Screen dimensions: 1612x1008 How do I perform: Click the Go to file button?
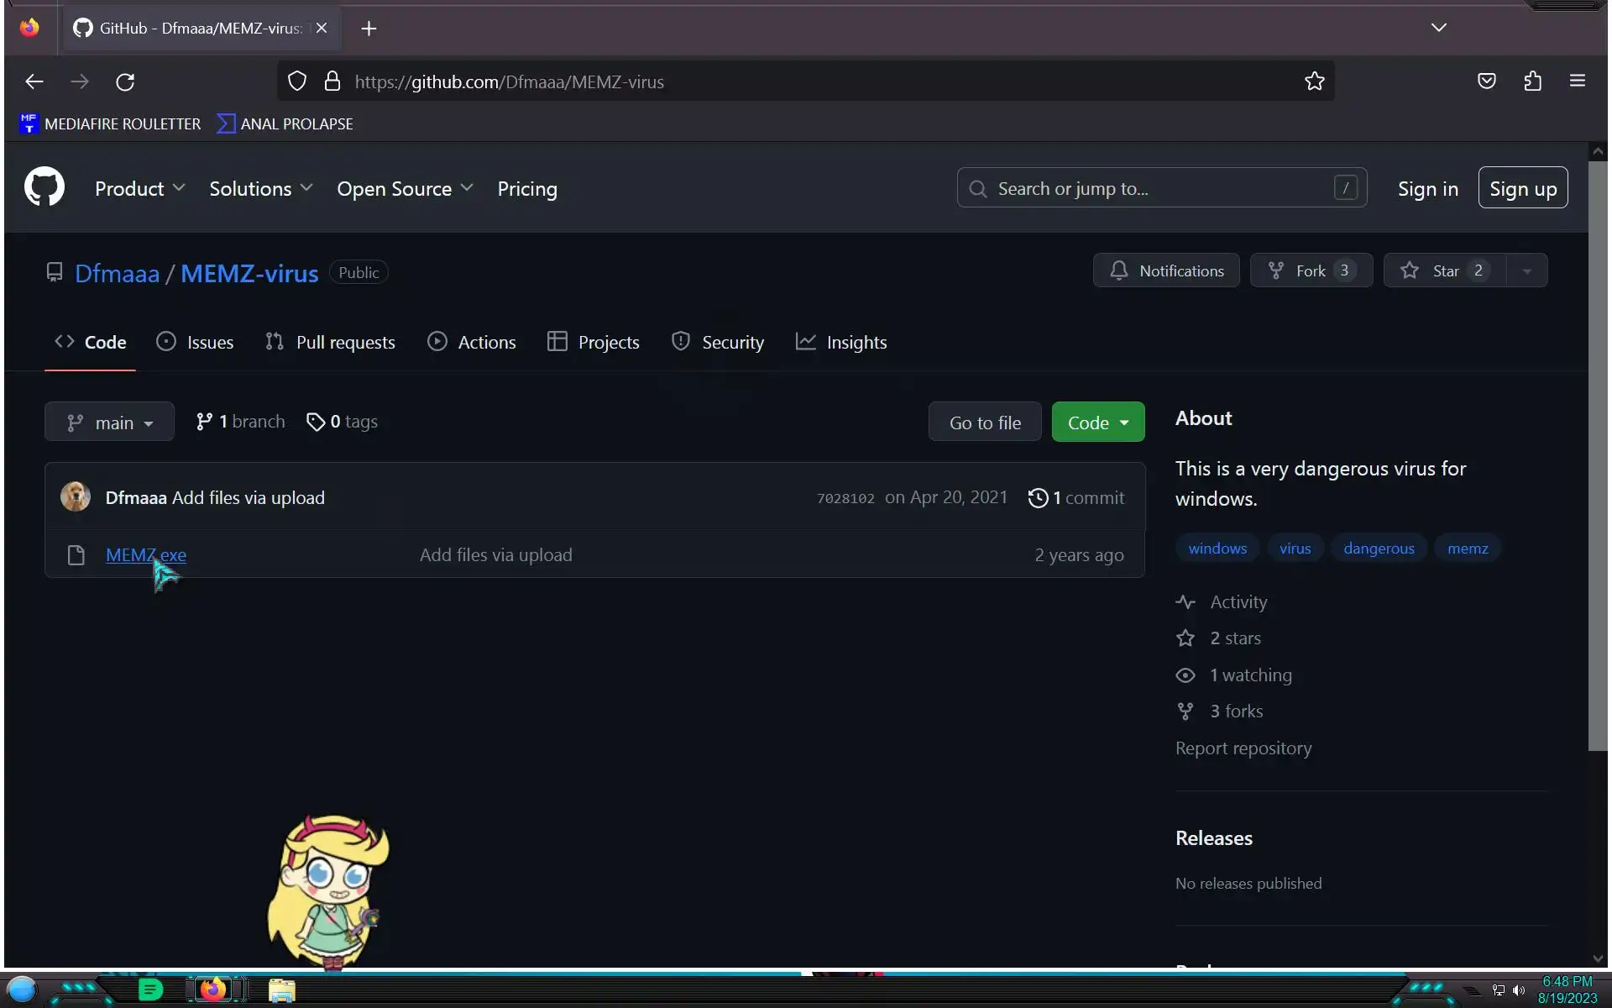click(x=984, y=423)
